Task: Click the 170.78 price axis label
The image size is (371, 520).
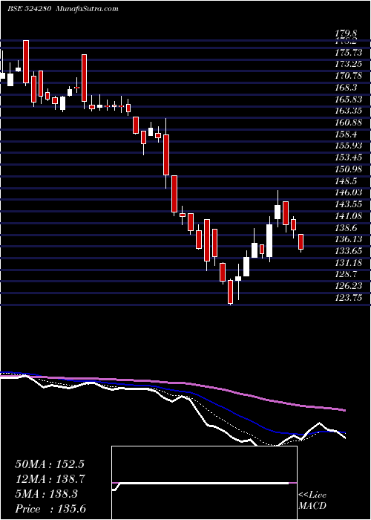Action: [x=349, y=76]
